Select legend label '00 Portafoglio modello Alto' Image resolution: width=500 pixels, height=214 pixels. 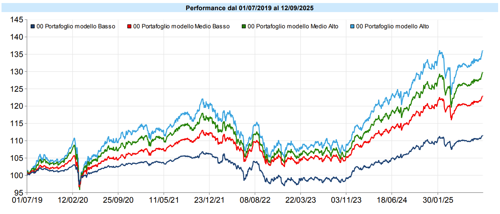(393, 26)
